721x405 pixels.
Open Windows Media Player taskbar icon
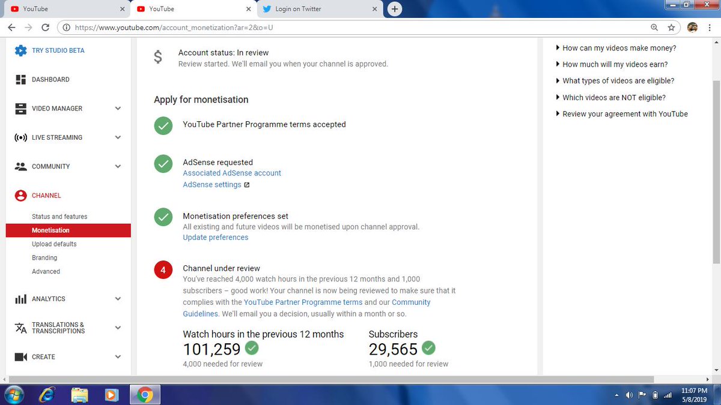(x=111, y=395)
